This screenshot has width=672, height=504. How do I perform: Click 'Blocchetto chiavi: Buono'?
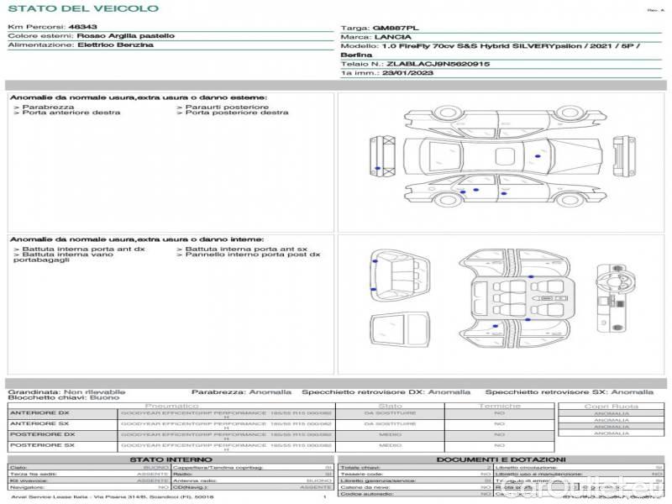(x=64, y=397)
